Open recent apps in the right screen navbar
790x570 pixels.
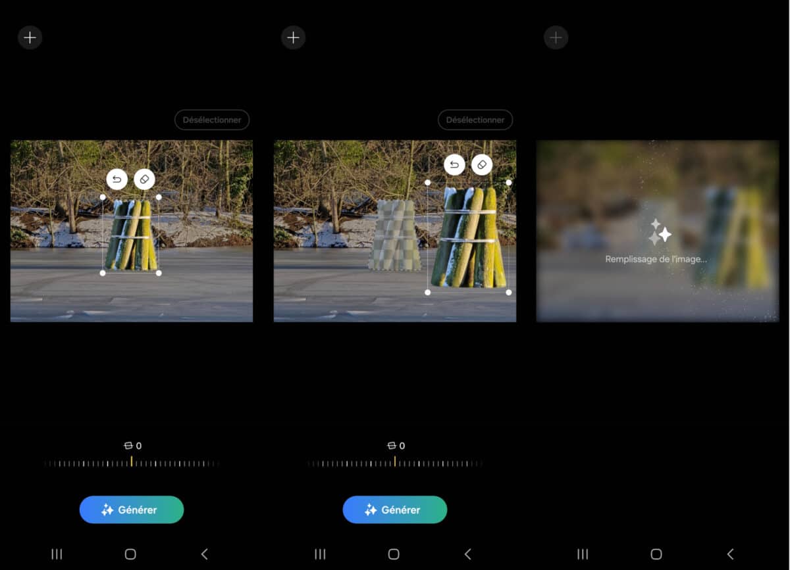tap(583, 554)
